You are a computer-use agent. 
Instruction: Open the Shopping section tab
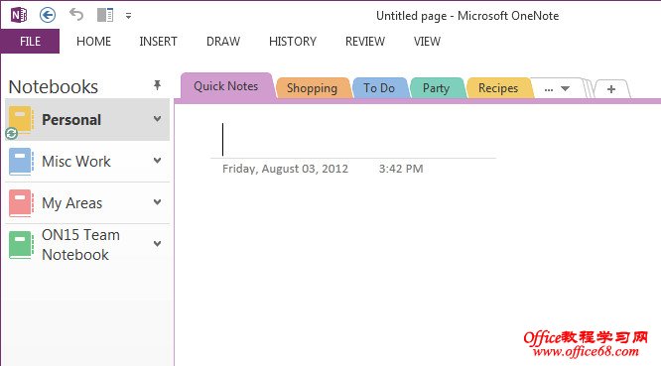click(313, 88)
